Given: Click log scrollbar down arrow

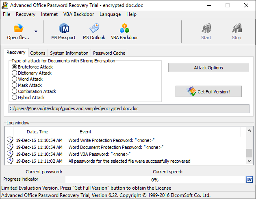Looking at the screenshot, I should (249, 161).
